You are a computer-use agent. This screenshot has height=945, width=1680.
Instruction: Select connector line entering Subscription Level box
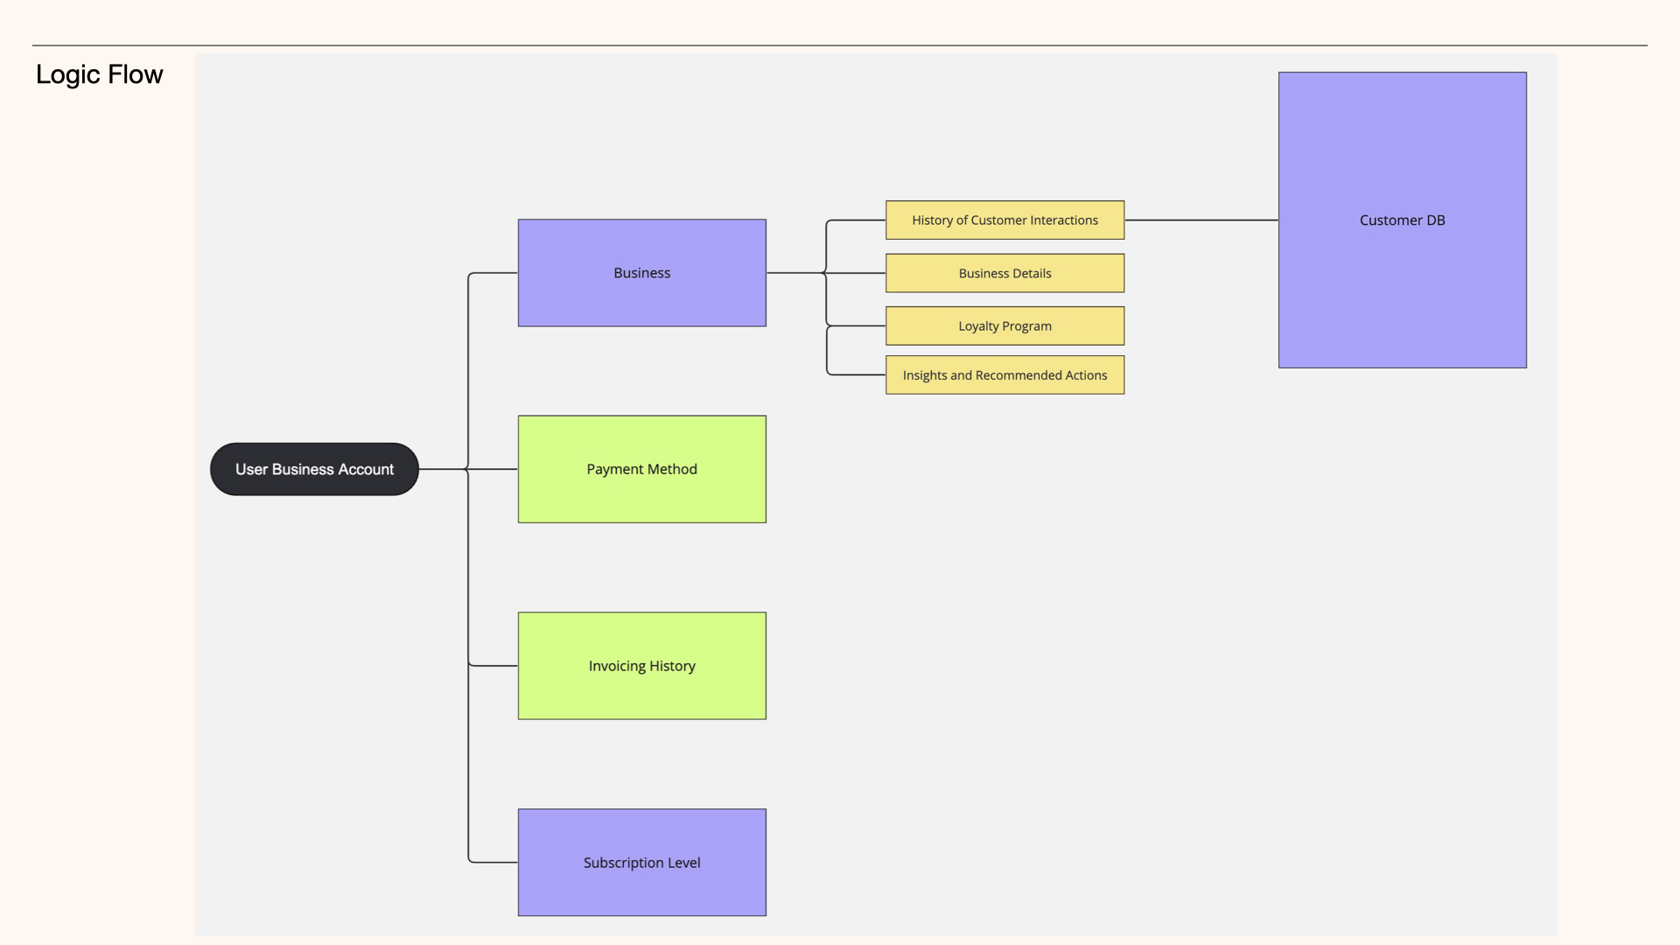494,862
